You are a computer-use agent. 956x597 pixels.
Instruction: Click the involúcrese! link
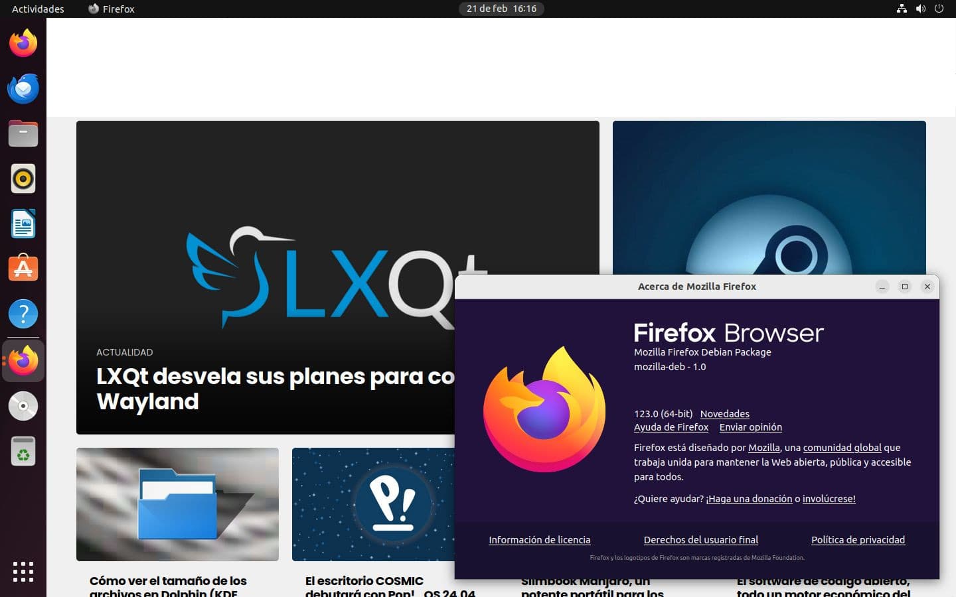pyautogui.click(x=829, y=499)
